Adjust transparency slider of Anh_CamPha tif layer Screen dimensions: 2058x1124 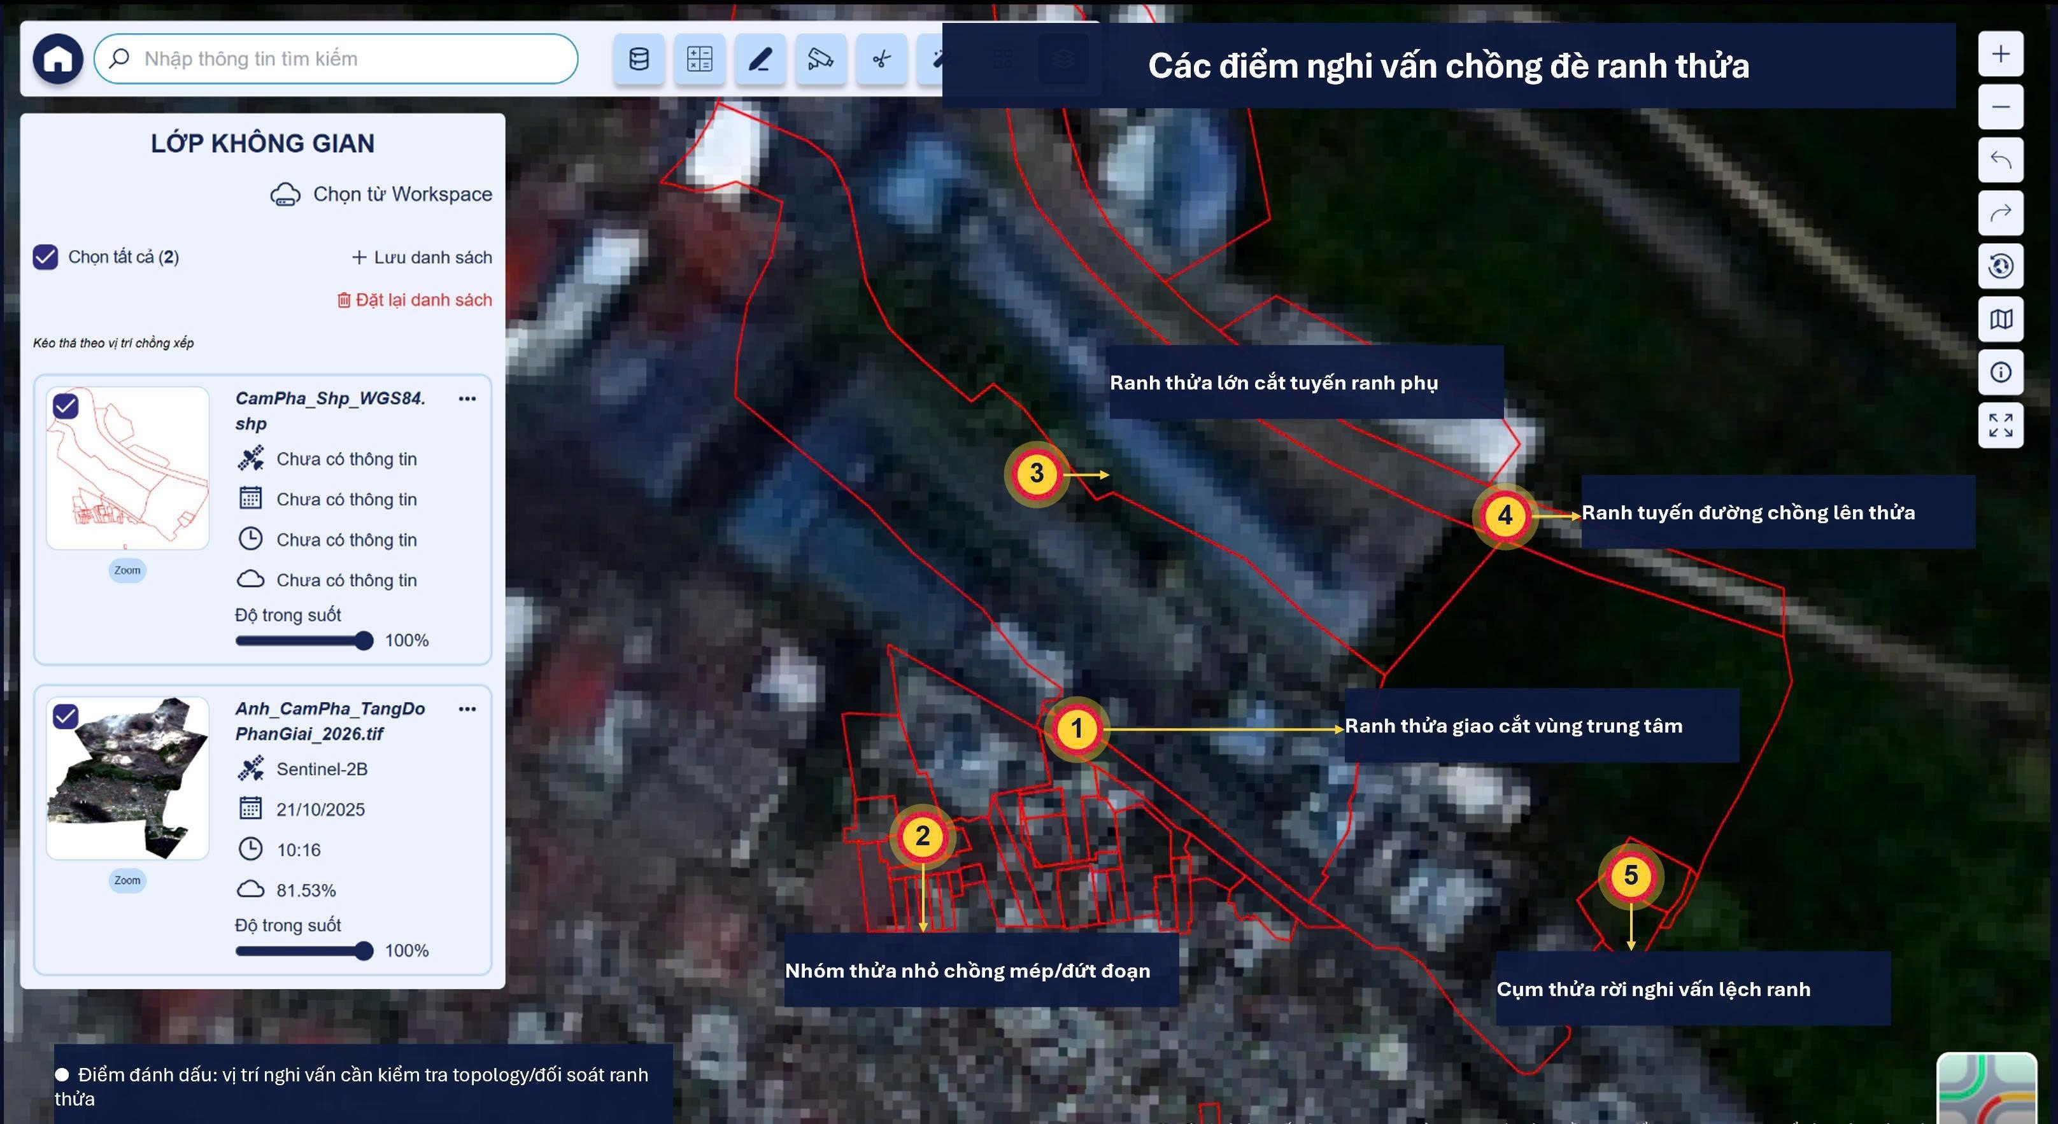coord(304,951)
